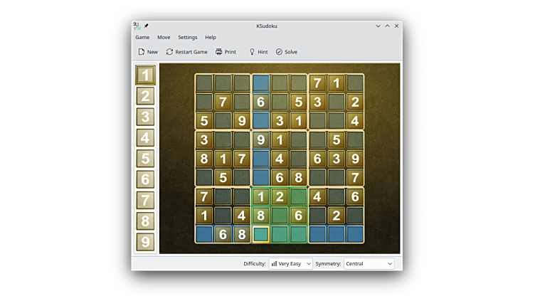Click the Solve checkmark icon

coord(279,52)
